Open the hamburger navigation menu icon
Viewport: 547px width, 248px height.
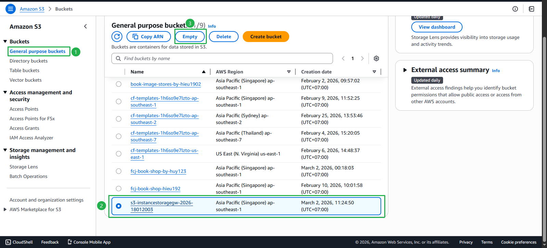11,9
